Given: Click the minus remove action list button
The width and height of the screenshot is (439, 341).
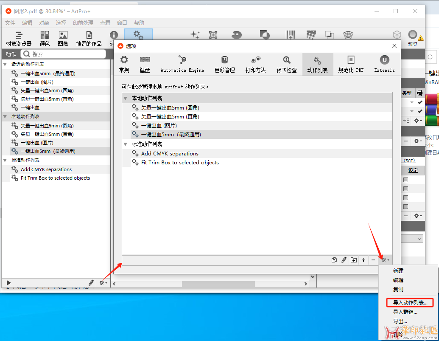Looking at the screenshot, I should pyautogui.click(x=373, y=260).
